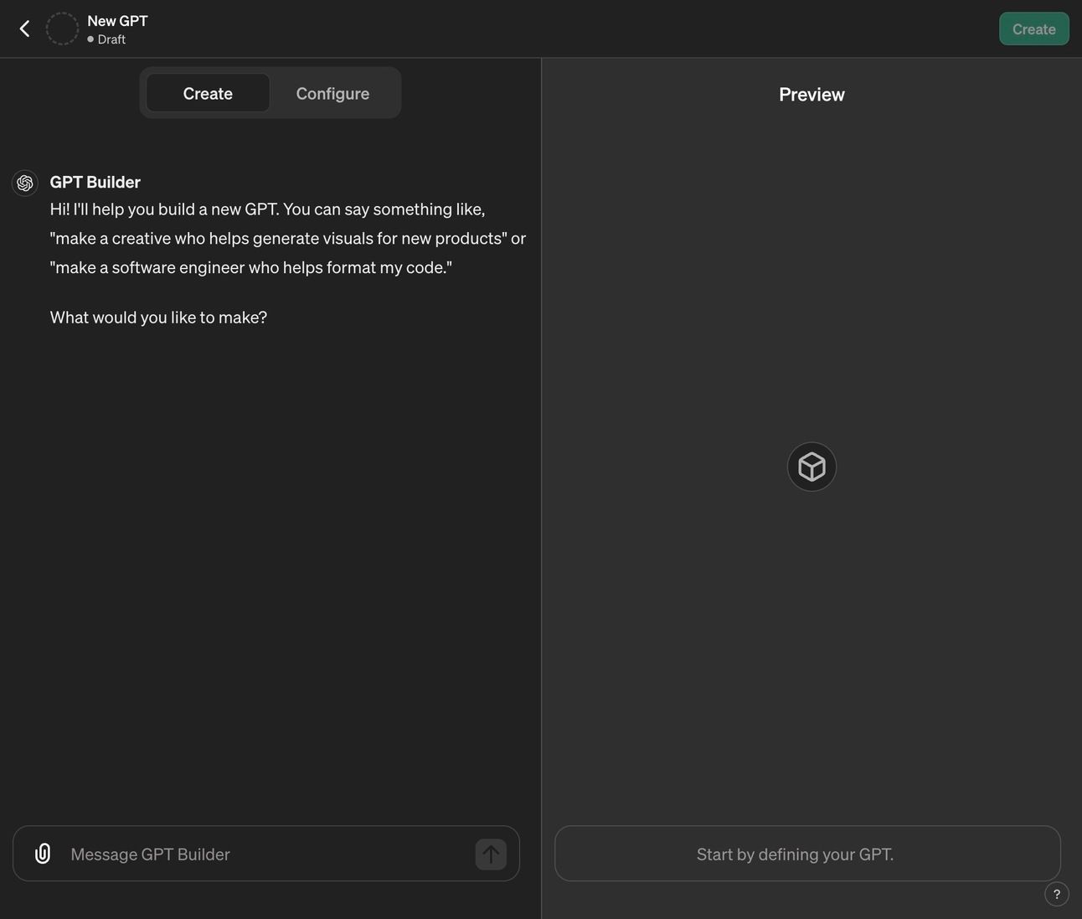Send message with the up-arrow button

[491, 854]
